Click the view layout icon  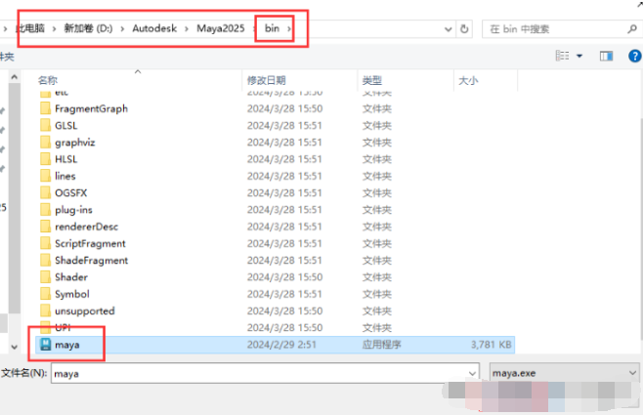pyautogui.click(x=562, y=56)
